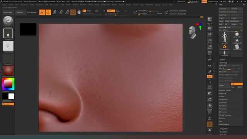Click the Load Tool button
This screenshot has height=139, width=247.
(225, 8)
